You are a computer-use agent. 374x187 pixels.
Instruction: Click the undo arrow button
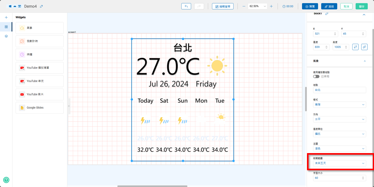pyautogui.click(x=186, y=6)
